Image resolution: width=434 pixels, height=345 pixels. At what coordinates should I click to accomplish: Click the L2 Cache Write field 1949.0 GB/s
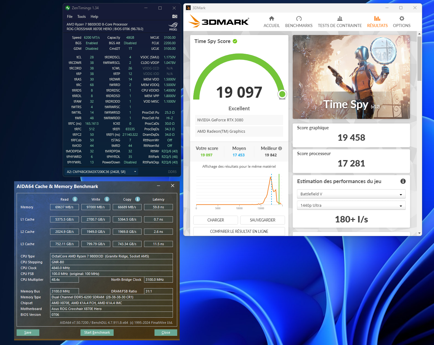click(x=96, y=232)
